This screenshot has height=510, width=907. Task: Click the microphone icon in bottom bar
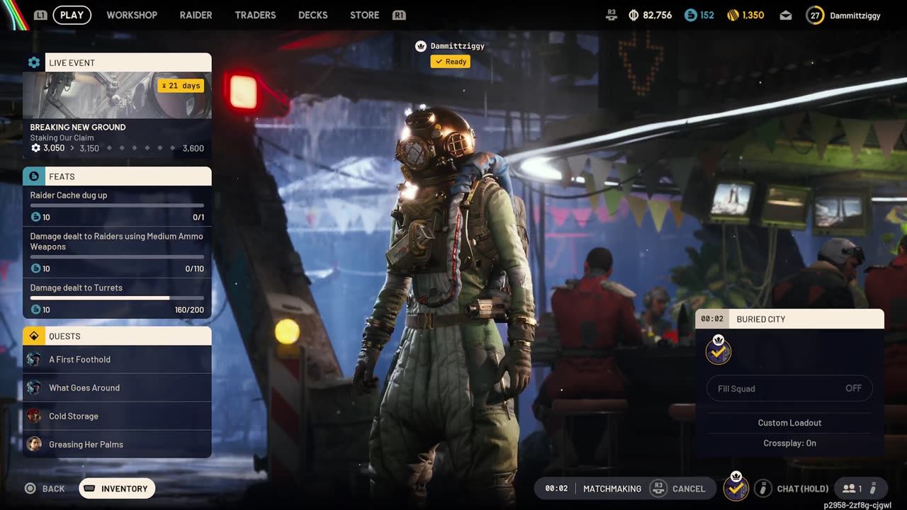click(873, 489)
